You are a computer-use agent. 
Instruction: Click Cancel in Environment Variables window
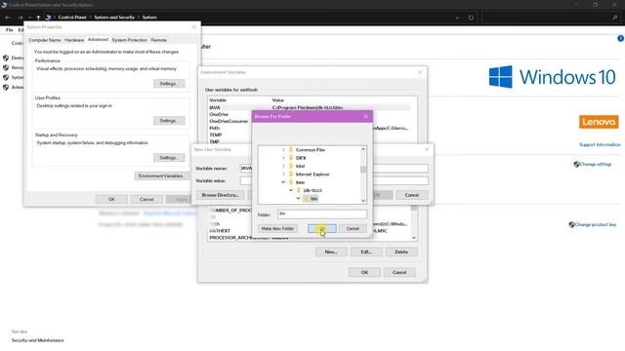point(399,272)
